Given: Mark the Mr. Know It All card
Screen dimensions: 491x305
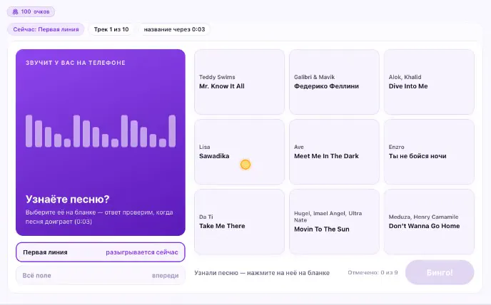Looking at the screenshot, I should pyautogui.click(x=239, y=82).
